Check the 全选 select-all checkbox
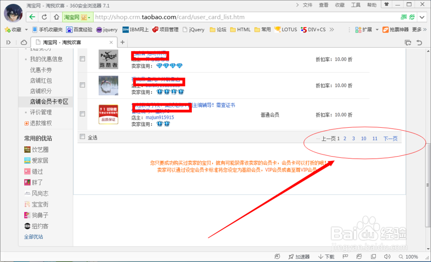 point(82,136)
